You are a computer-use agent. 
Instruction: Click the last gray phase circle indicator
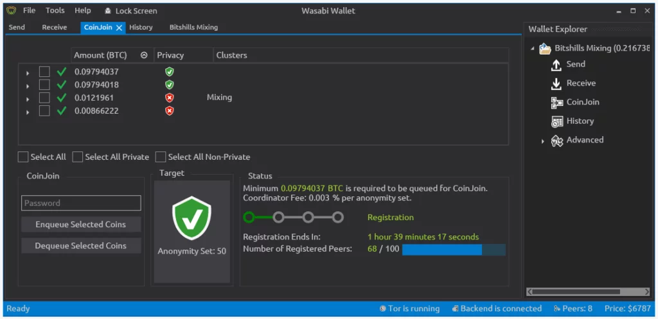click(338, 217)
